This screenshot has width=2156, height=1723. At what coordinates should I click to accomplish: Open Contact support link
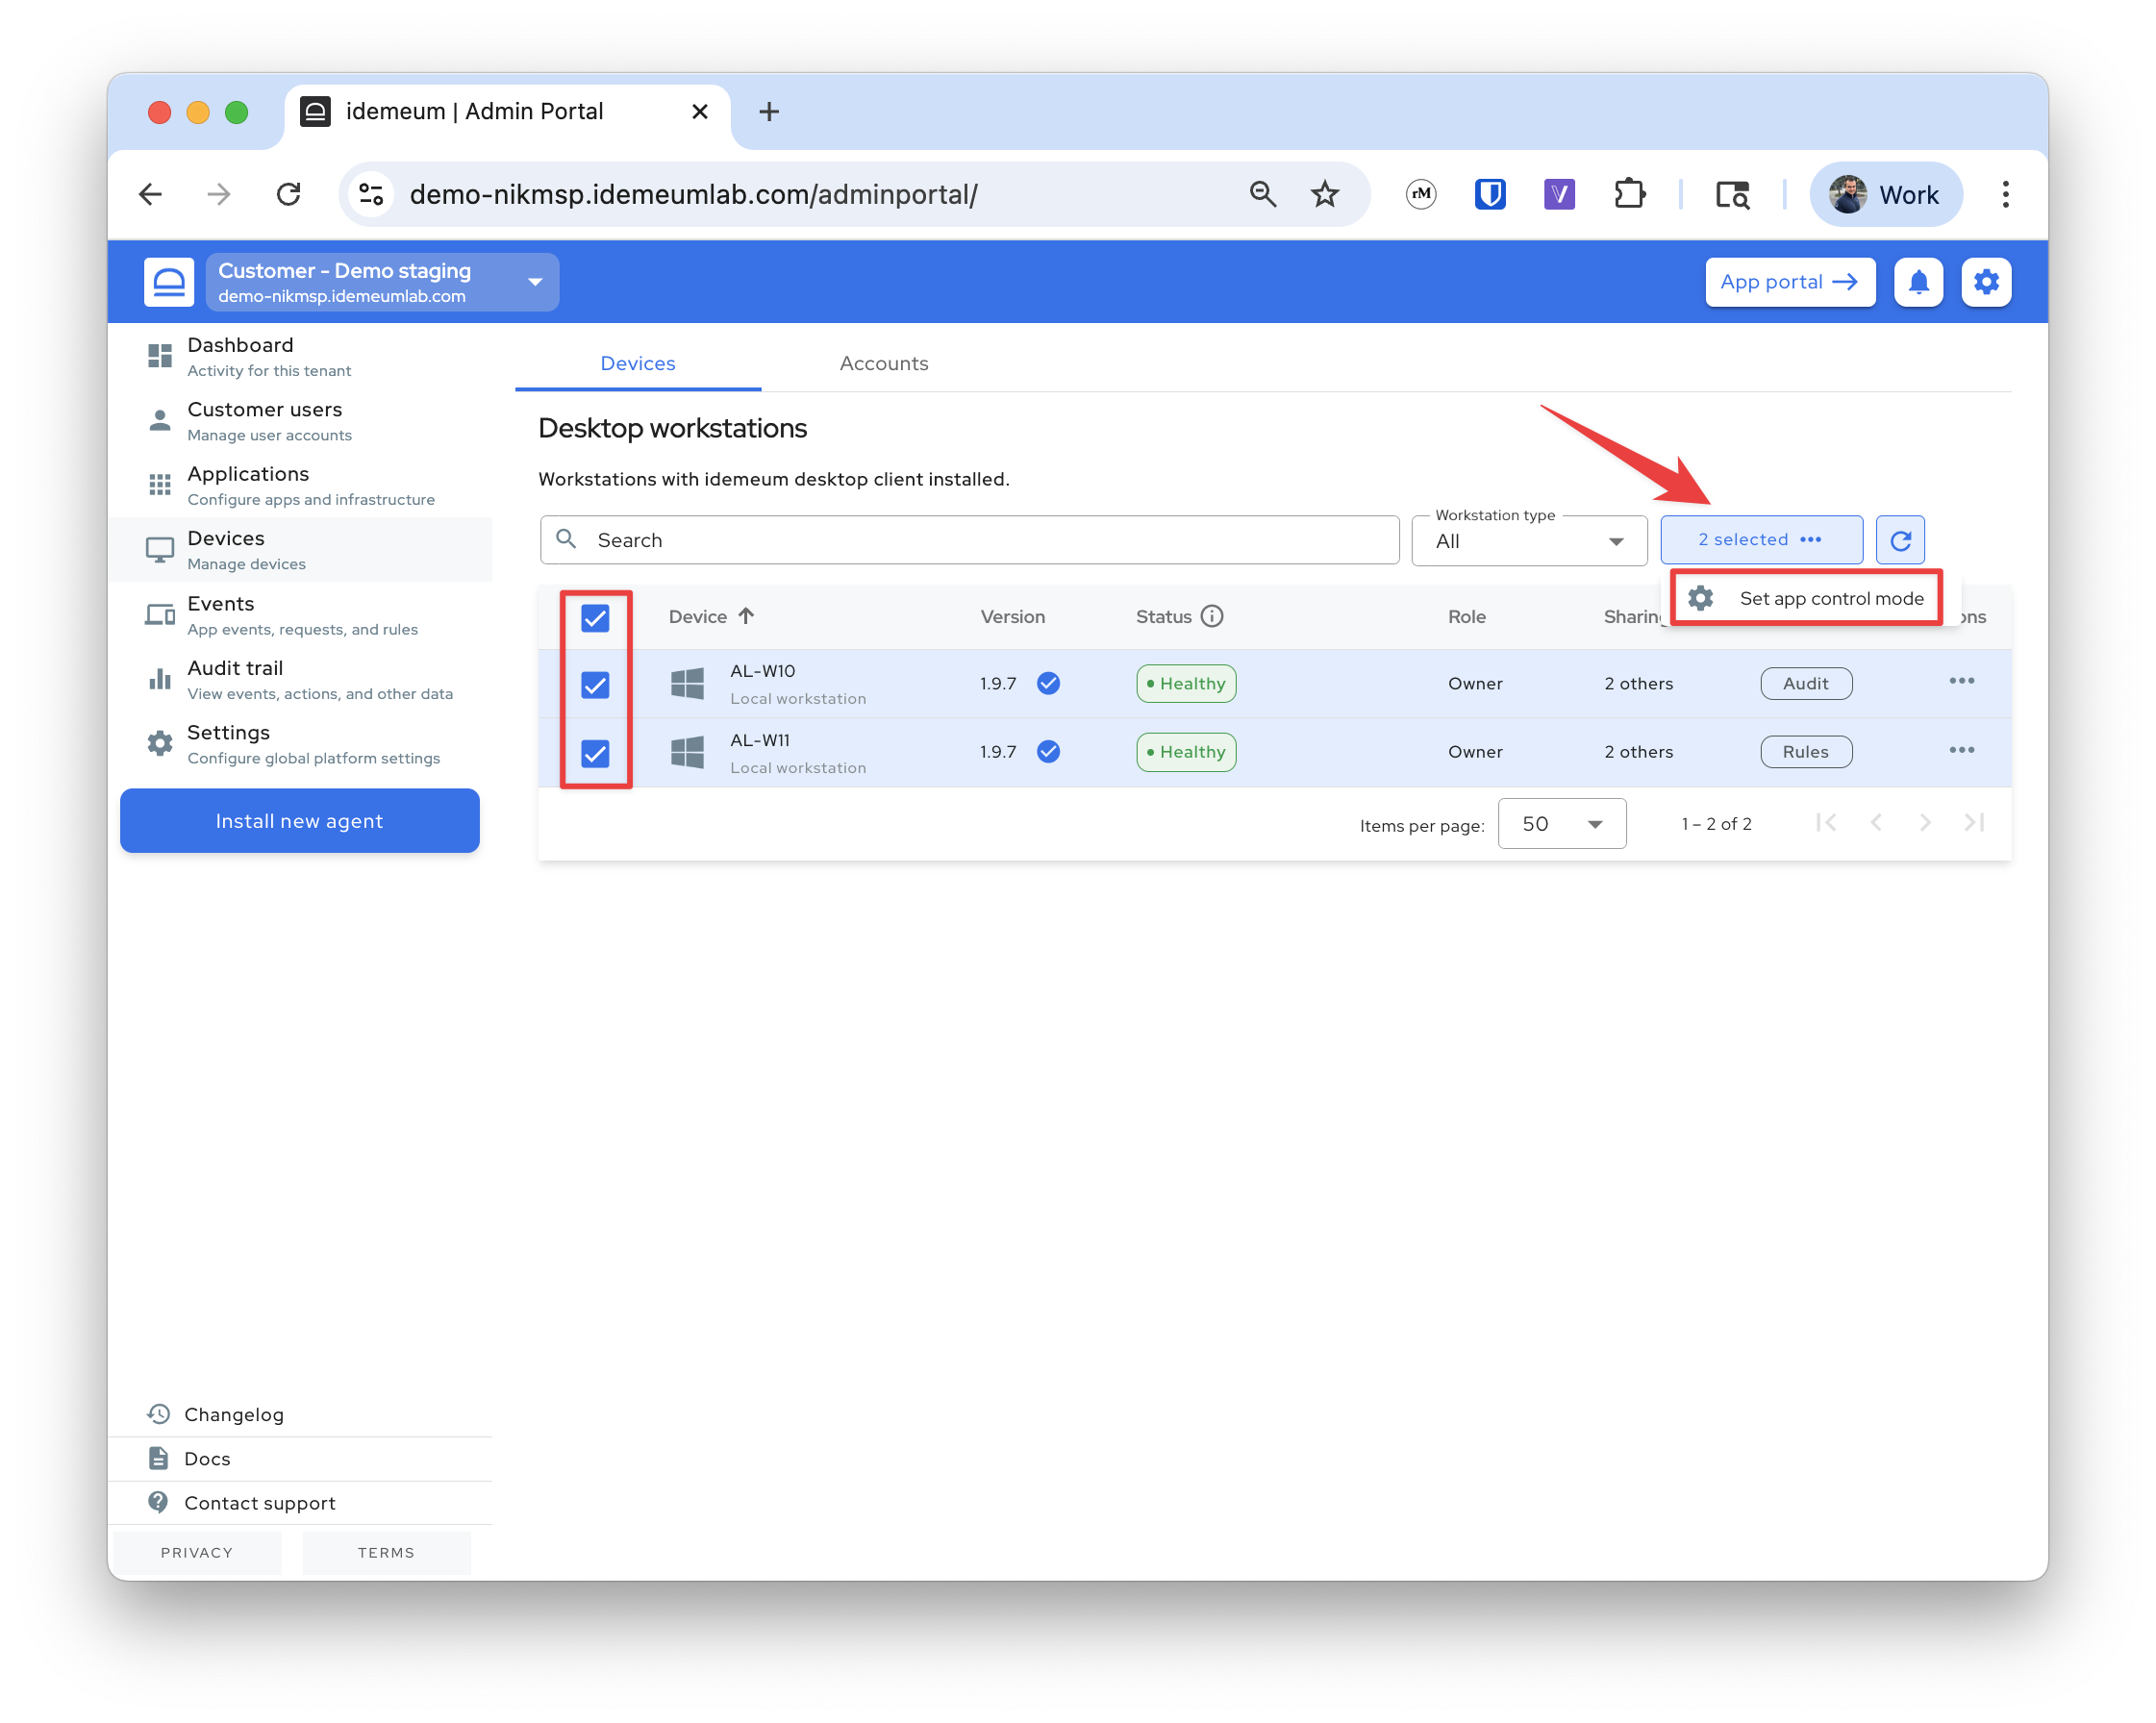[300, 1502]
